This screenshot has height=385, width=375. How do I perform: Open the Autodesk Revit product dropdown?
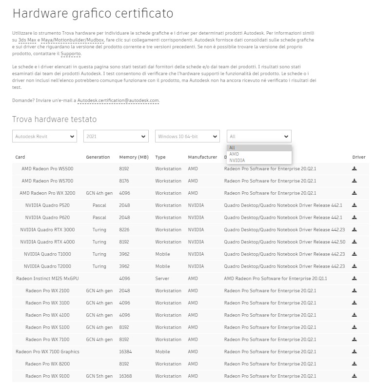point(44,136)
